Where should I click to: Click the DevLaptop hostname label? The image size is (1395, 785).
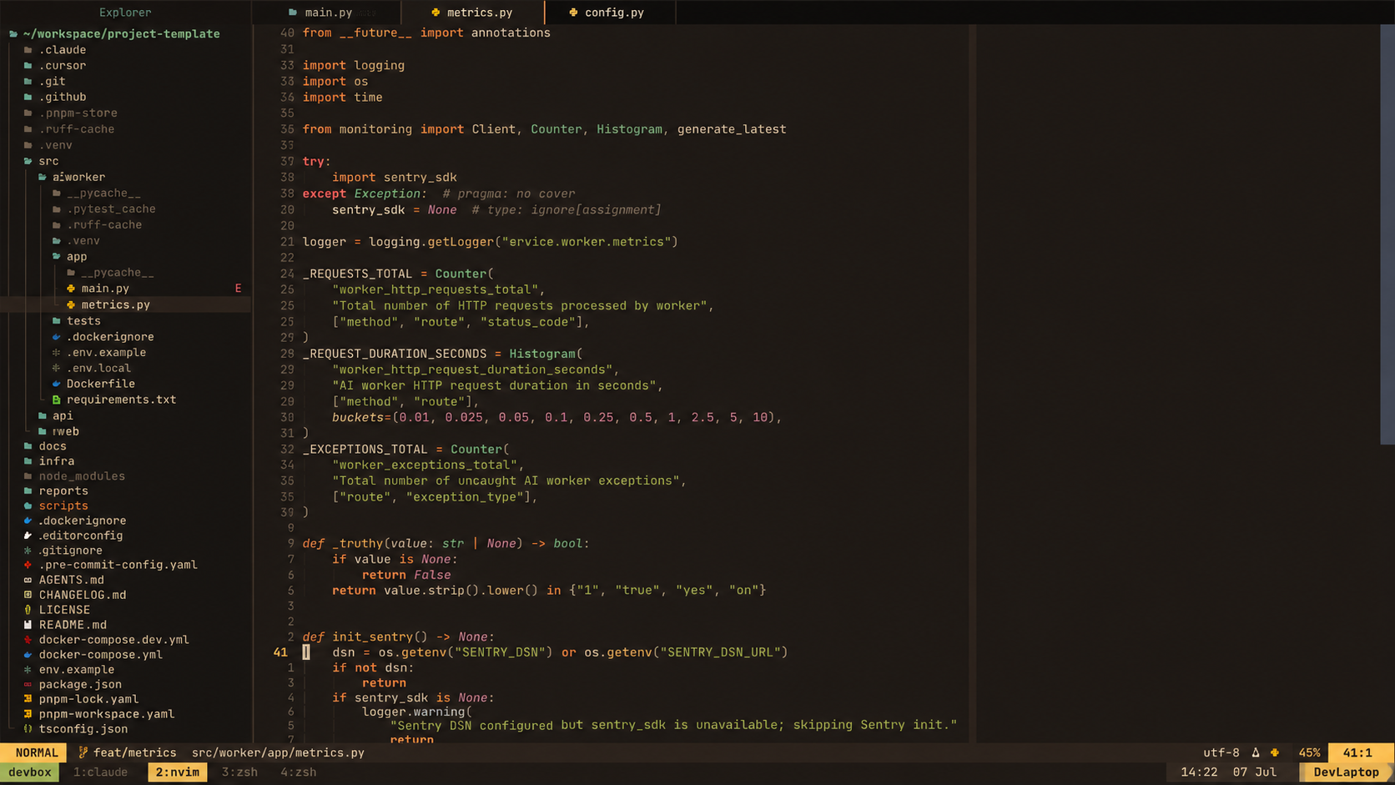tap(1346, 772)
